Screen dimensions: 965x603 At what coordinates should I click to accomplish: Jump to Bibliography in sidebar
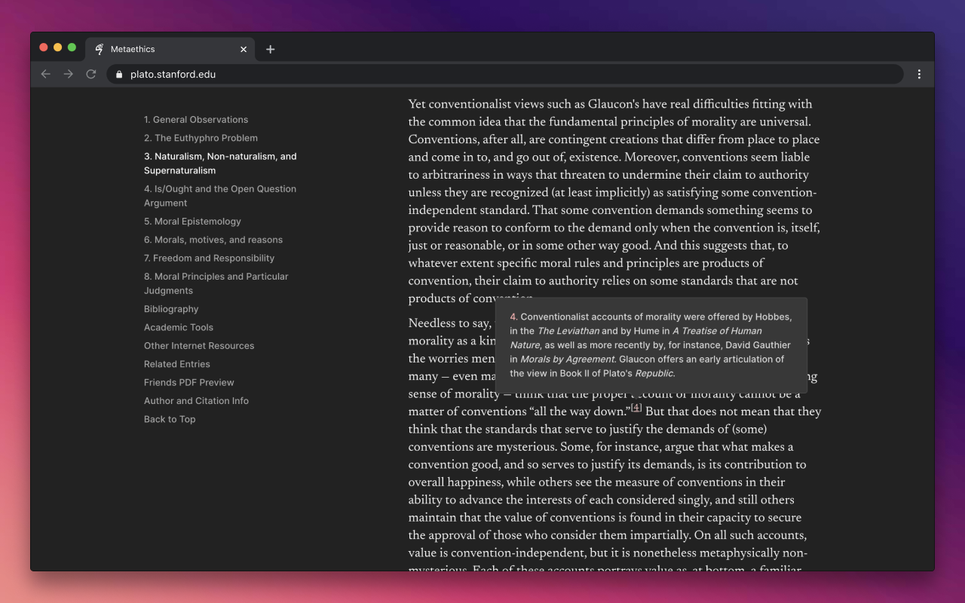pyautogui.click(x=171, y=309)
